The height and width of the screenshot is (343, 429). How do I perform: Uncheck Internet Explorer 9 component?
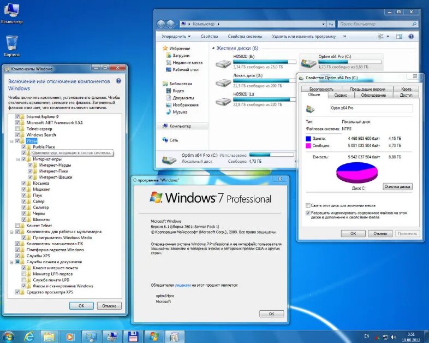17,117
